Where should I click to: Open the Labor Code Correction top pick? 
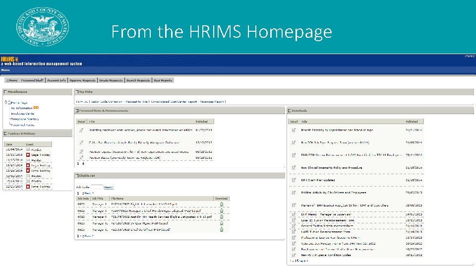click(x=107, y=102)
